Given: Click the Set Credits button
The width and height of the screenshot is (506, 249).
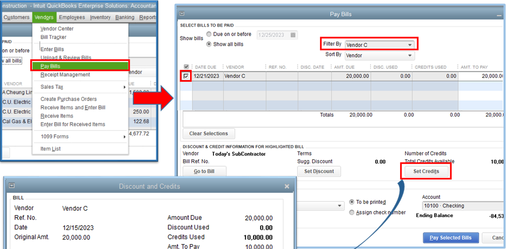Looking at the screenshot, I should click(426, 171).
